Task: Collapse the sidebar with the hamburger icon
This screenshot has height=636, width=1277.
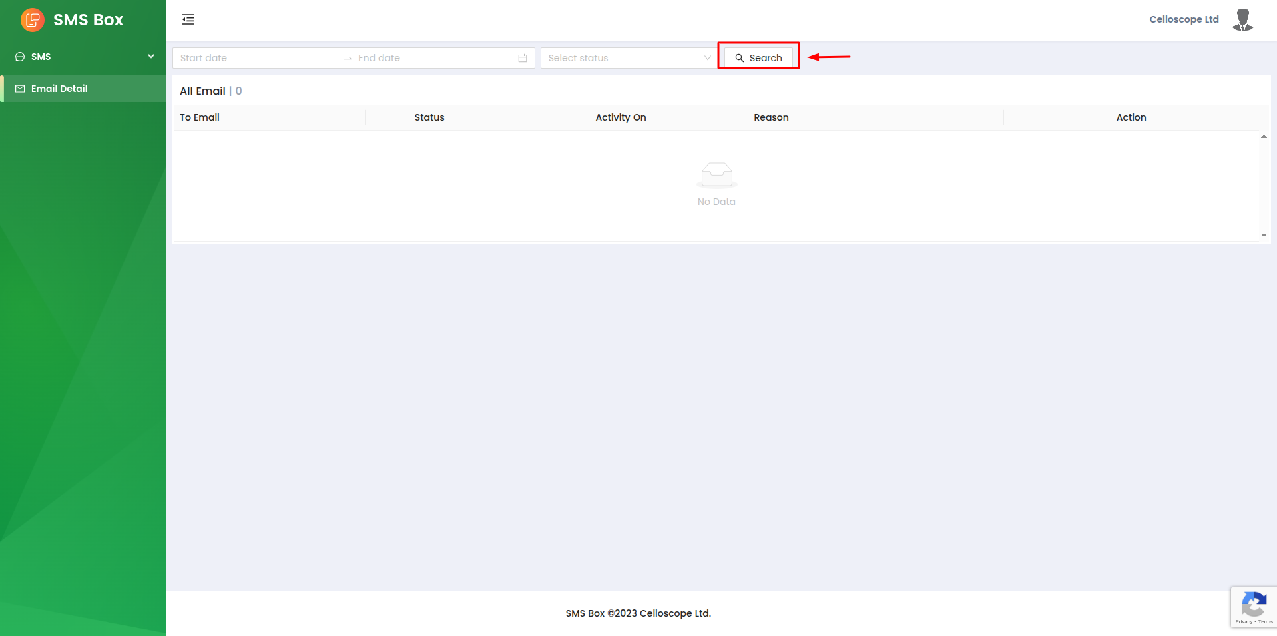Action: click(x=188, y=19)
